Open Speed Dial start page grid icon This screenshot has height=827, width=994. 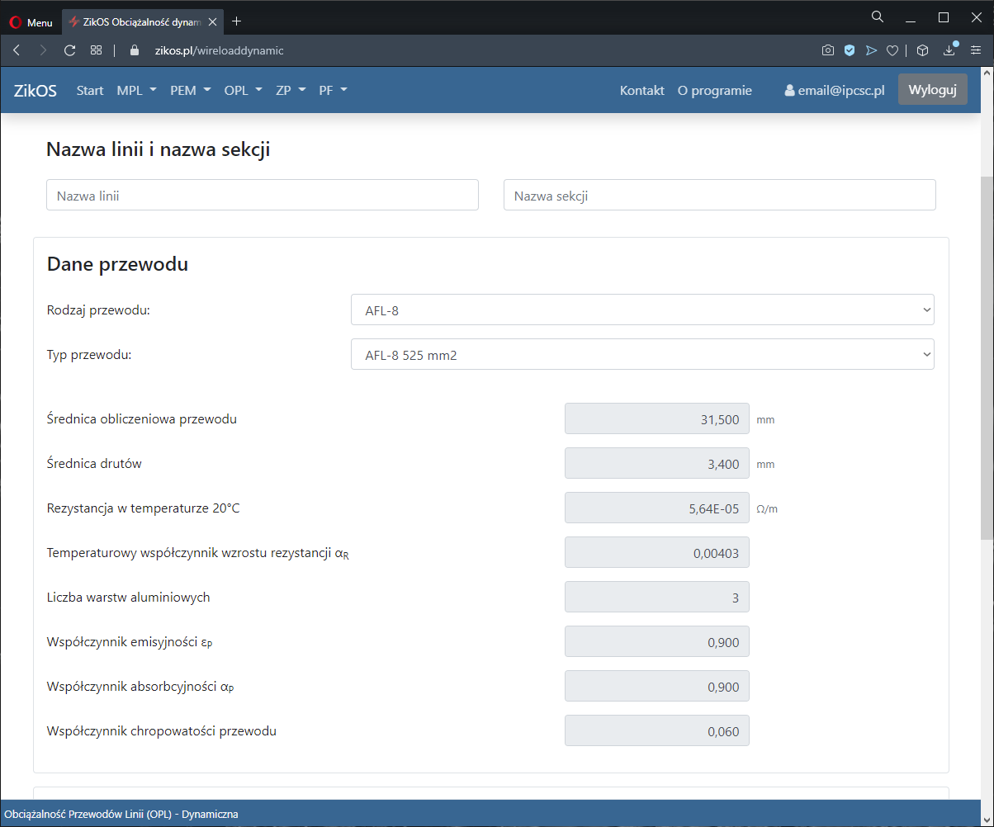point(97,50)
